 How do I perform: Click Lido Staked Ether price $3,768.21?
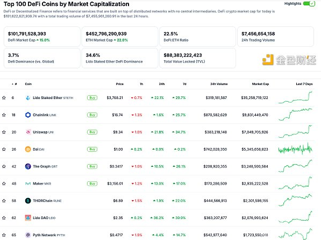(115, 98)
